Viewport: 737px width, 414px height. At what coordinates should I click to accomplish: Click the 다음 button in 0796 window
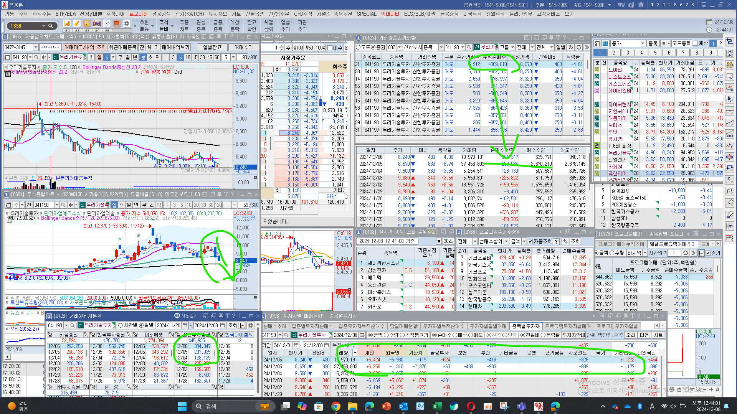[x=644, y=335]
